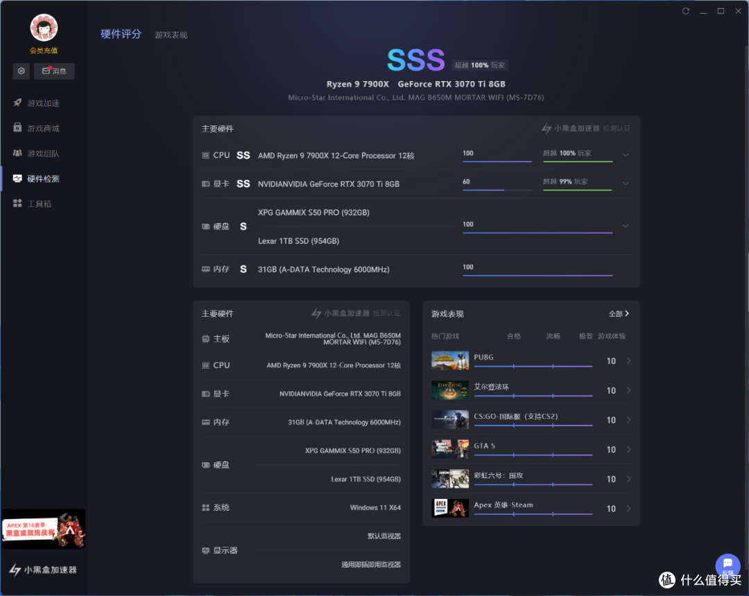Click XPG GAMMIX S50 PRO in details list
This screenshot has width=749, height=596.
(353, 451)
